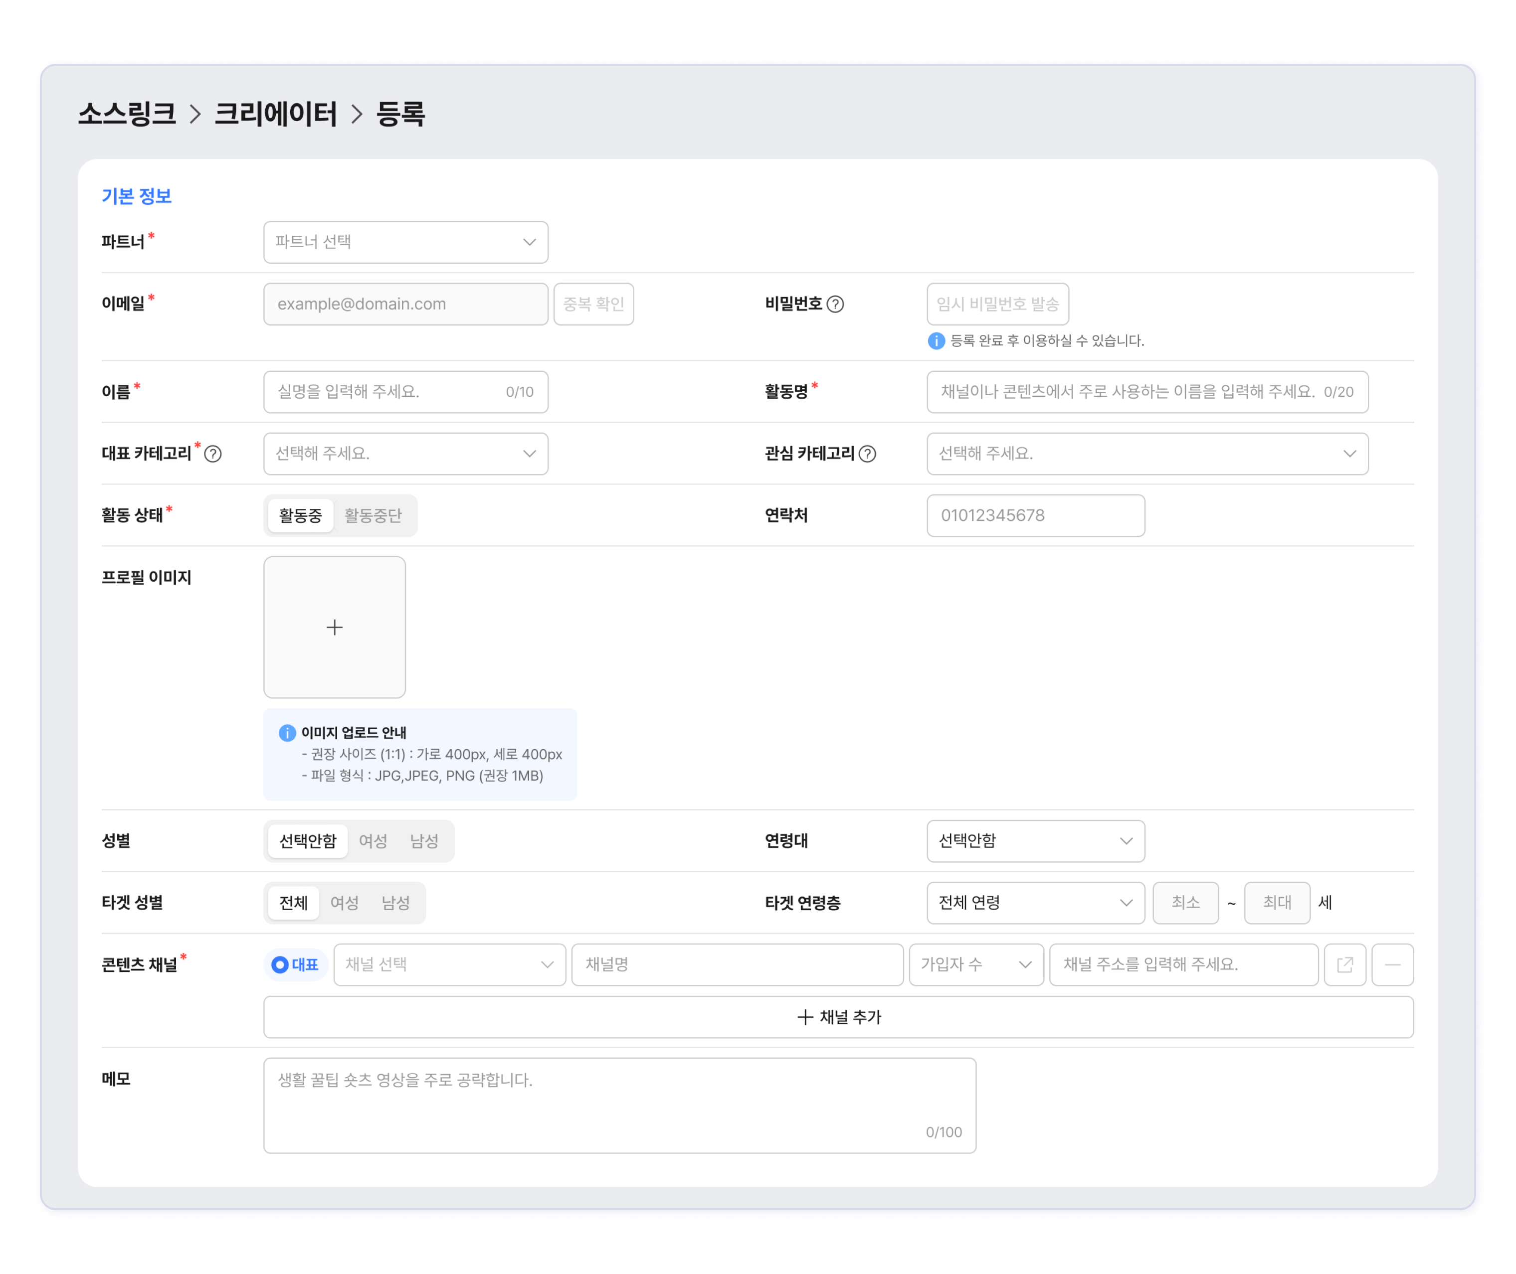Open the 채널 선택 dropdown
The width and height of the screenshot is (1516, 1274).
(x=449, y=964)
